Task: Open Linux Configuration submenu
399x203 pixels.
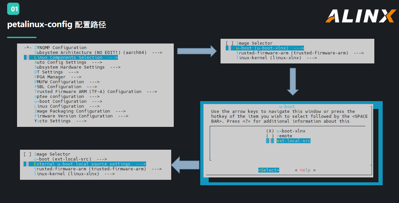Action: point(67,106)
